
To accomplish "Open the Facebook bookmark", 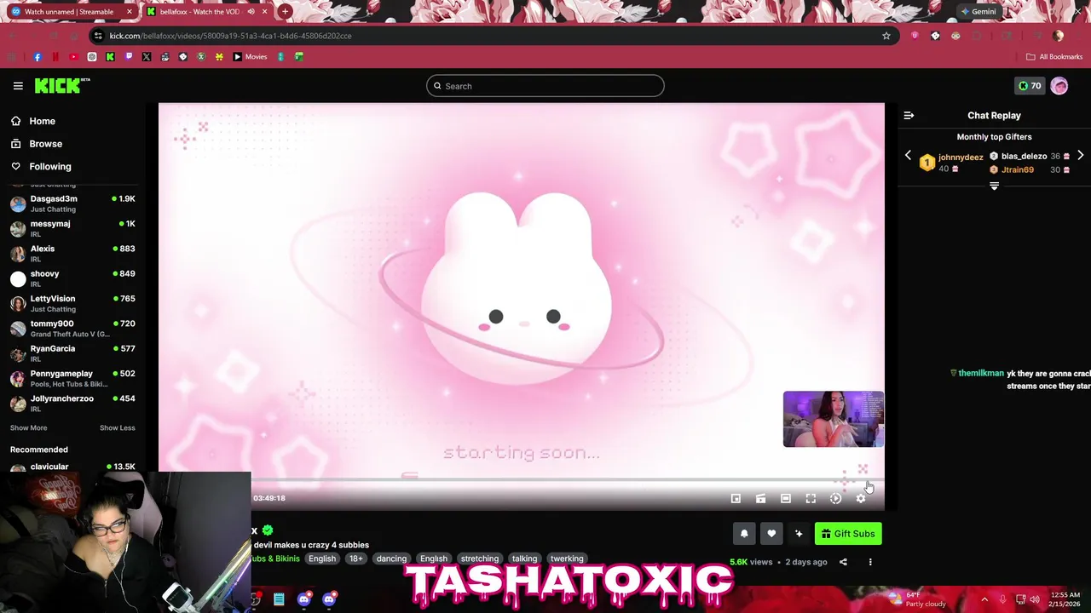I will pos(37,57).
